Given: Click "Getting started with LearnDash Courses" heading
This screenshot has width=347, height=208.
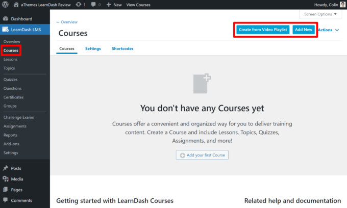Looking at the screenshot, I should [x=115, y=201].
